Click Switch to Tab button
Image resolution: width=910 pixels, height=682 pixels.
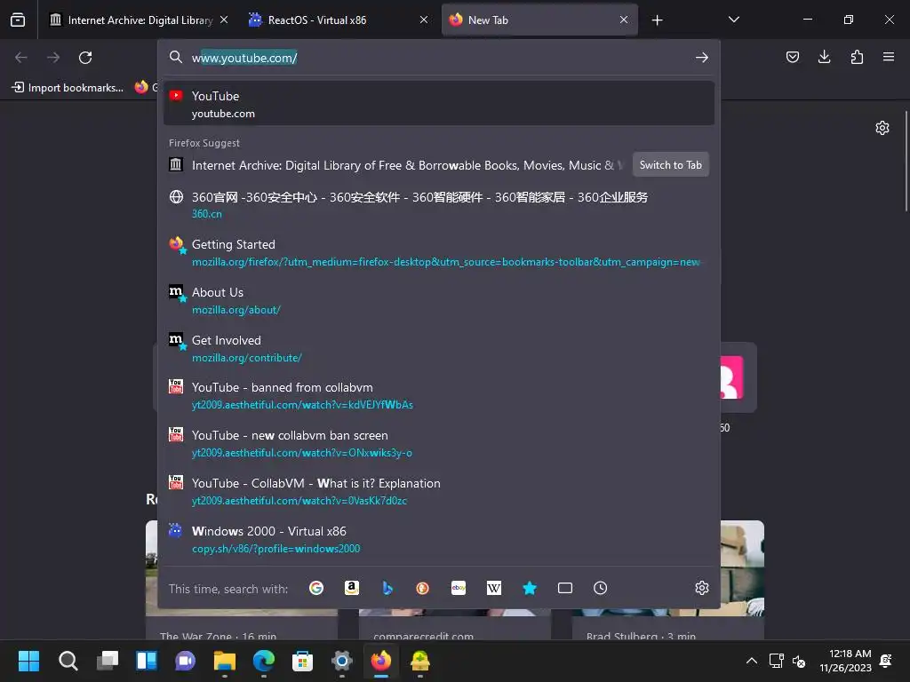pos(670,164)
